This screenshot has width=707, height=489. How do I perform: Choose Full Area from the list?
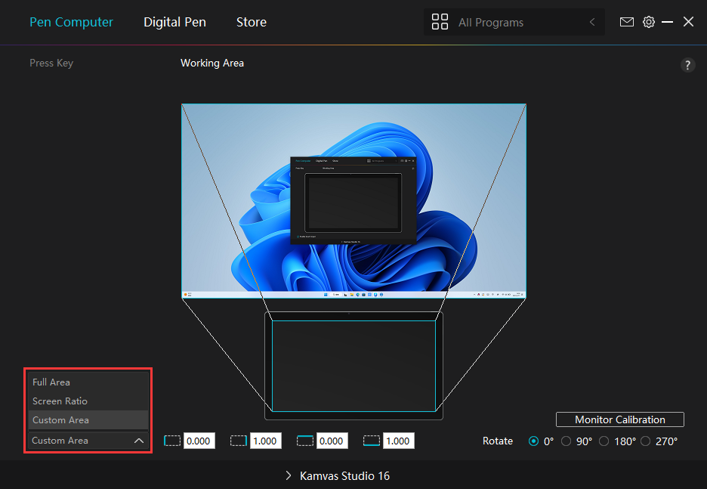[x=51, y=382]
